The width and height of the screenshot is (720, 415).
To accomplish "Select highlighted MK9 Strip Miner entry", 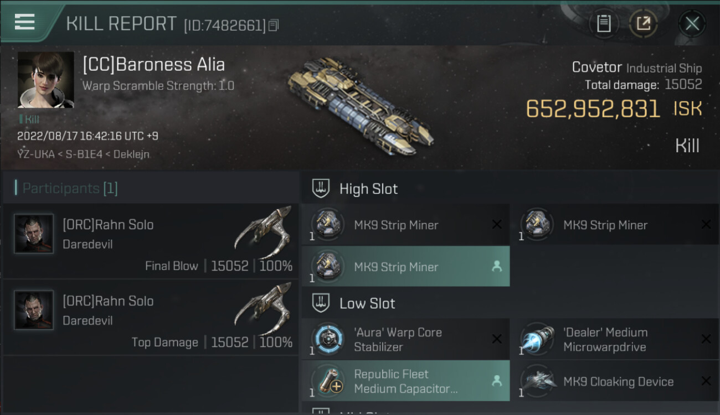I will (x=405, y=266).
